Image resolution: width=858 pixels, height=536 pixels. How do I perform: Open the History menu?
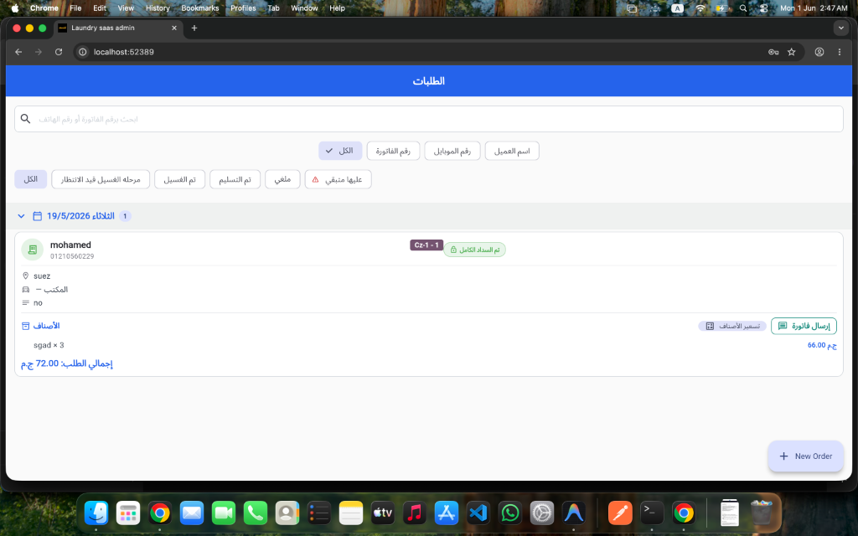(x=158, y=8)
